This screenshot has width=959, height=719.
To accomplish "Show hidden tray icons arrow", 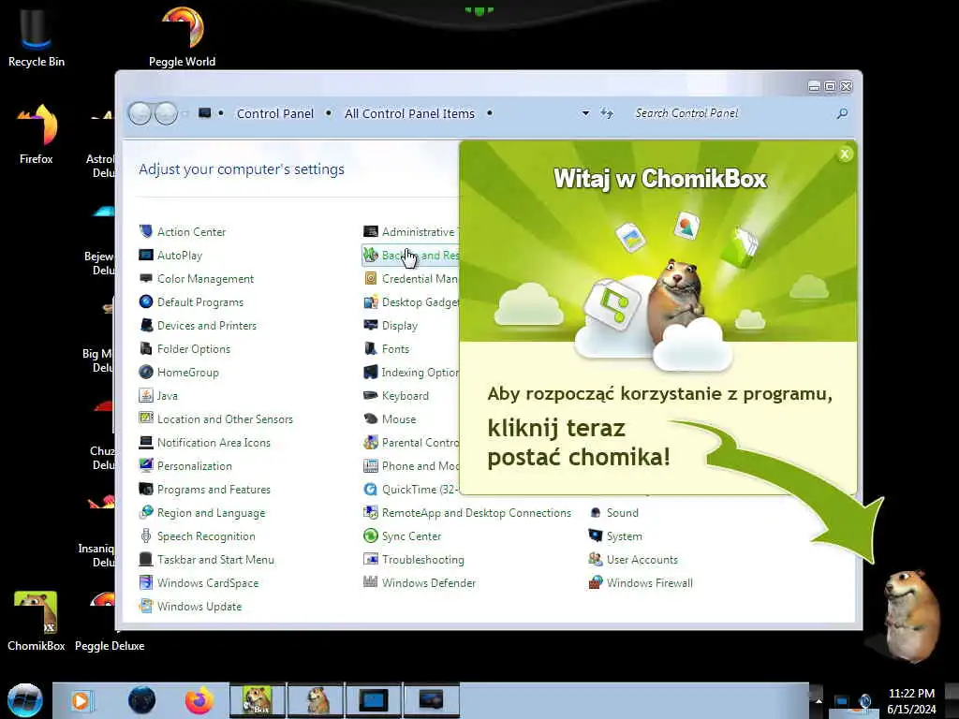I will [x=819, y=700].
